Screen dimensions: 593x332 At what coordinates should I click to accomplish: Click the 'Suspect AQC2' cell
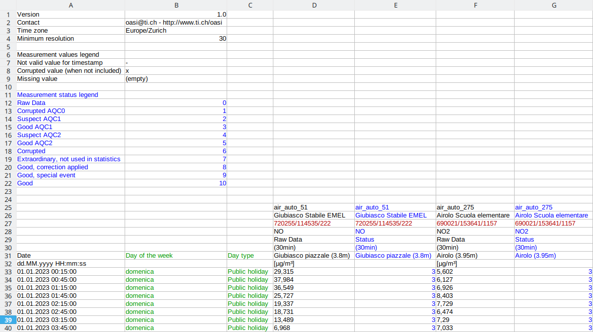(70, 135)
